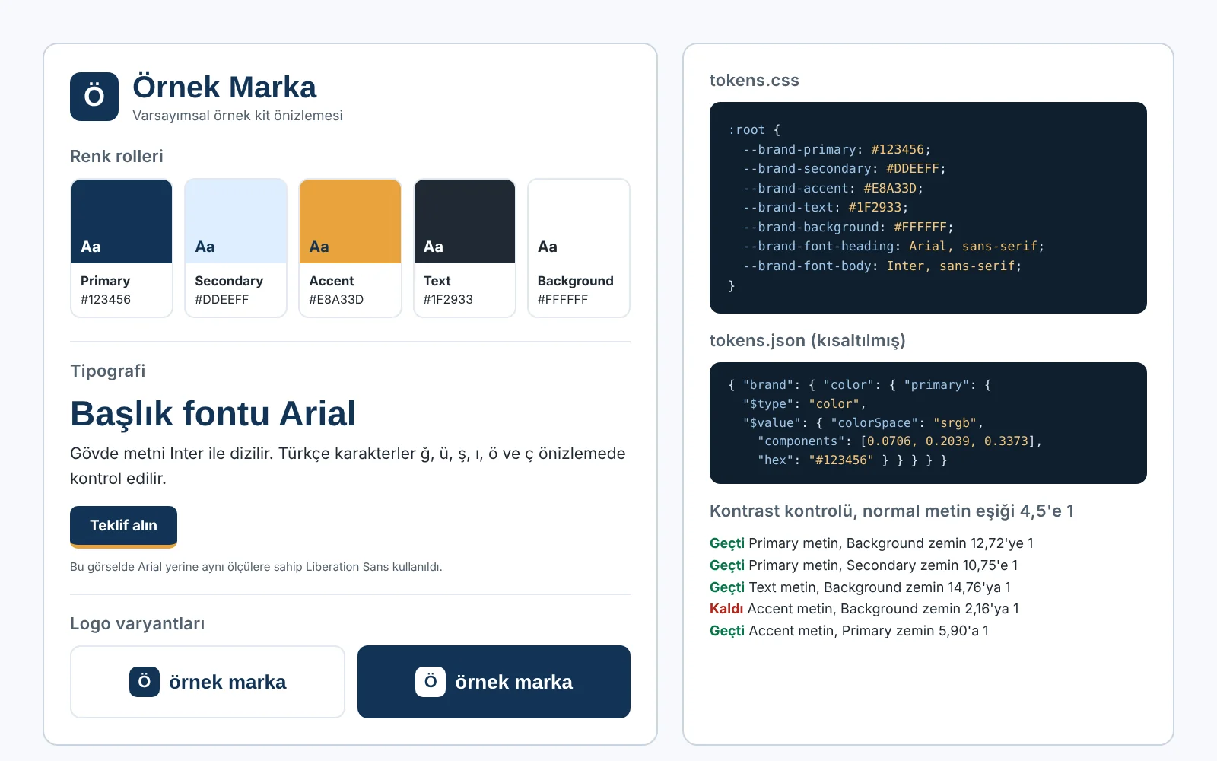Select the Secondary #DDEEFF color swatch
The image size is (1217, 761).
(236, 248)
